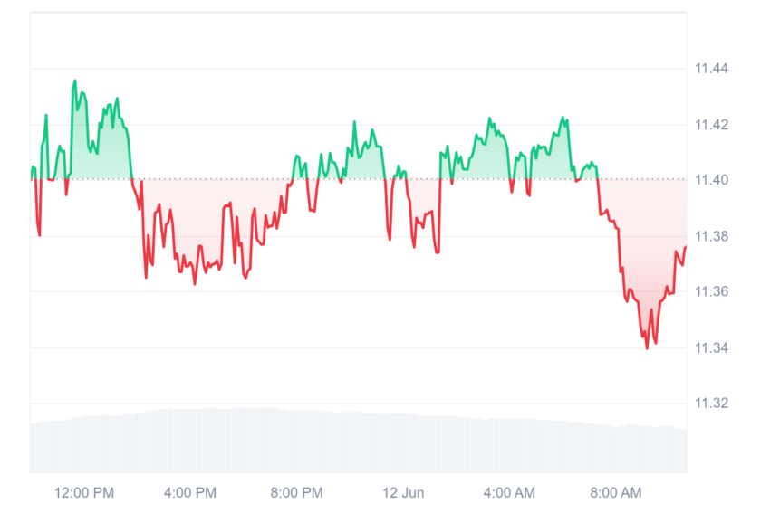Click the dotted 11.40 baseline line
The width and height of the screenshot is (770, 513).
click(359, 179)
